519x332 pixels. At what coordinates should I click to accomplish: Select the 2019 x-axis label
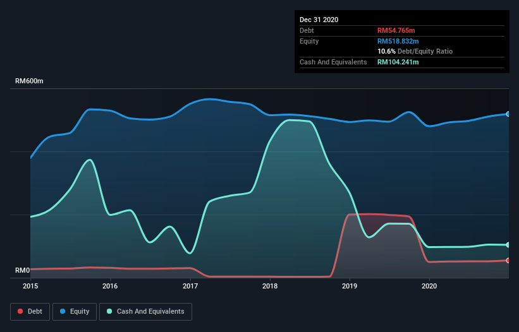(x=350, y=286)
